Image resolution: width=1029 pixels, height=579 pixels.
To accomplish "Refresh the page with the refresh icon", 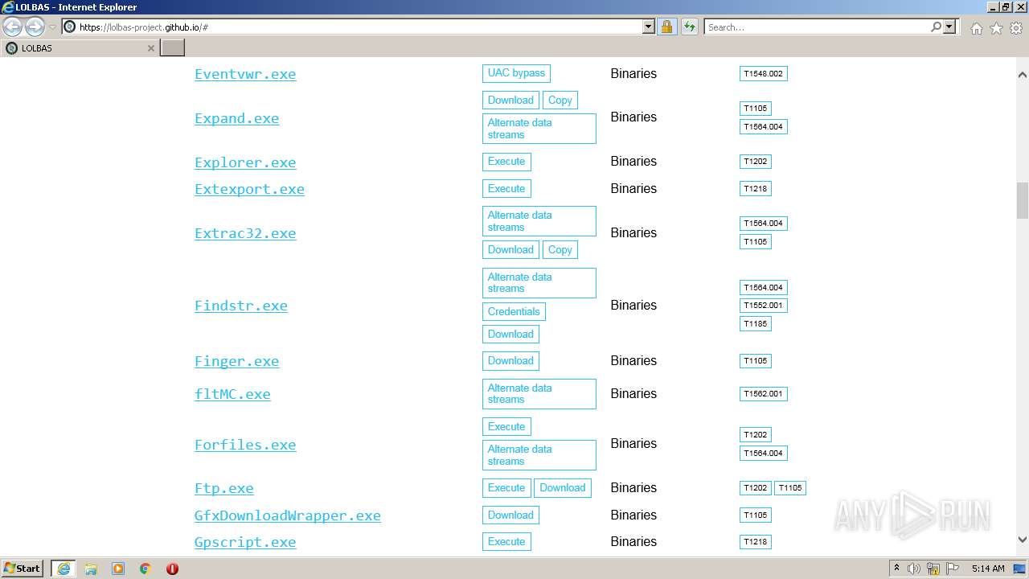I will point(690,27).
